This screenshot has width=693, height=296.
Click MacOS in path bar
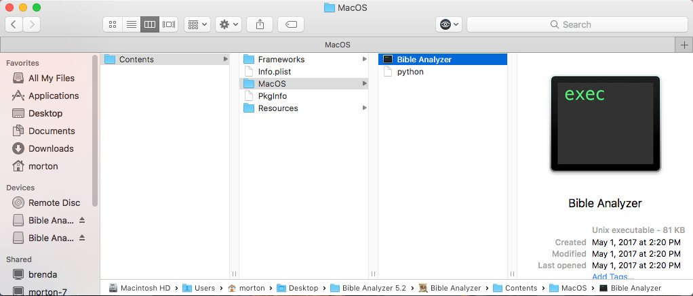(x=568, y=288)
